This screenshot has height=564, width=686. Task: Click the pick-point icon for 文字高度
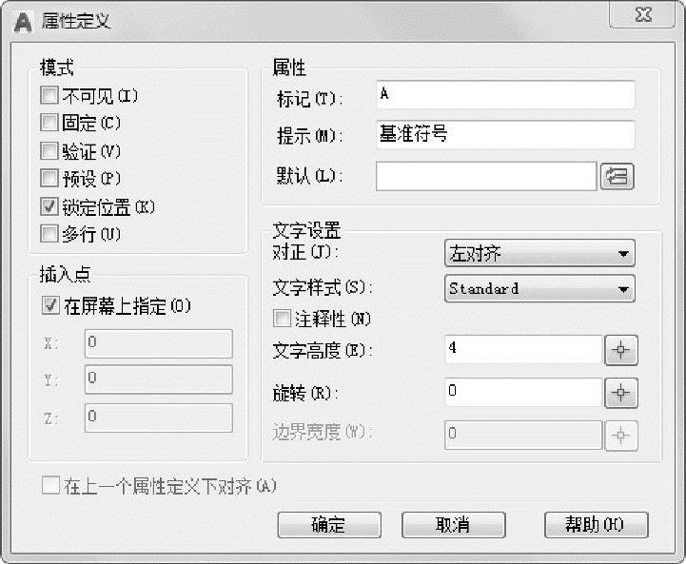click(620, 350)
